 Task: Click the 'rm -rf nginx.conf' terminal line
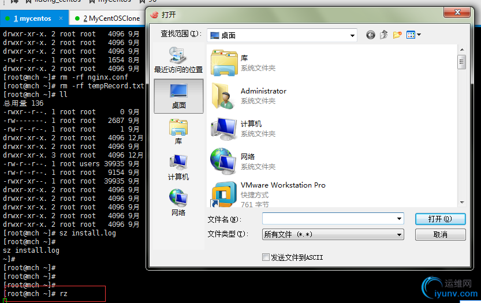click(x=66, y=77)
